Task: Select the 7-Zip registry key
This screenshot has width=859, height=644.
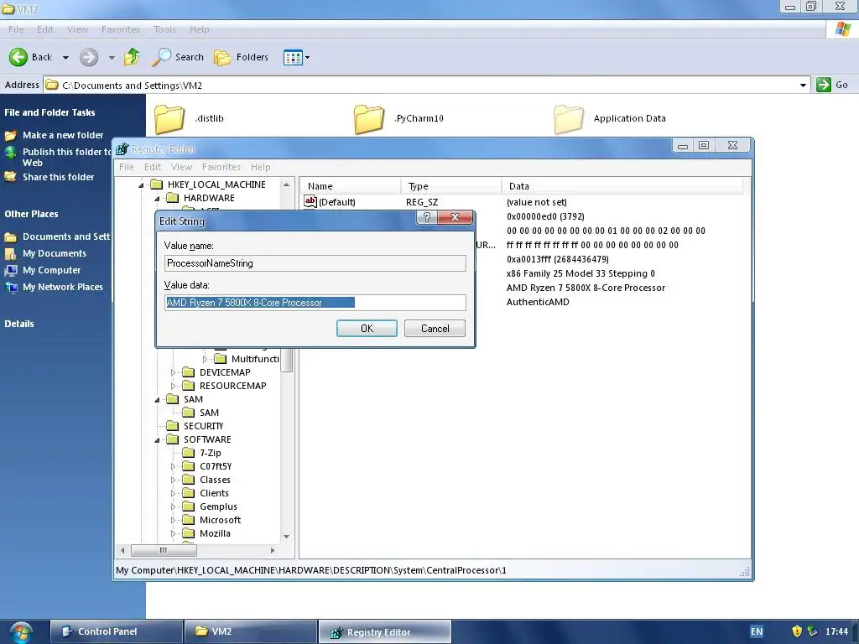Action: 211,453
